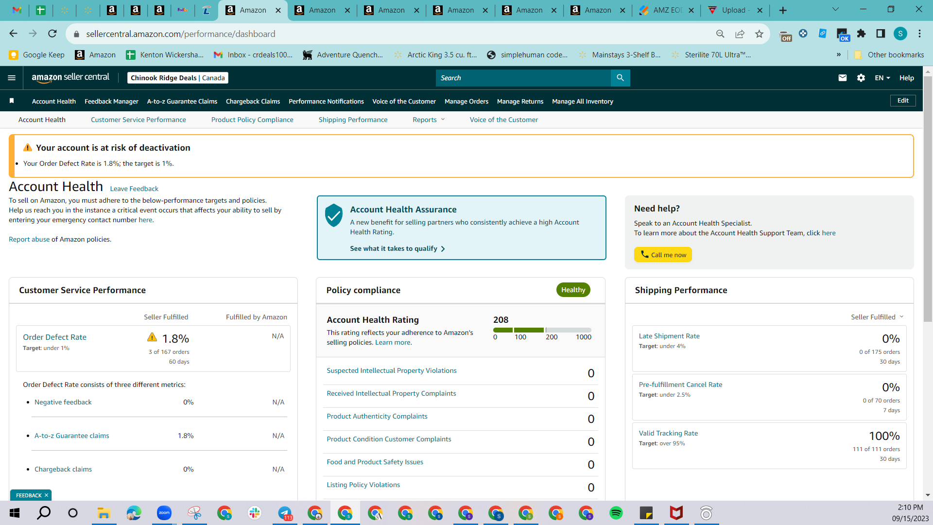Open a new browser tab
The height and width of the screenshot is (525, 933).
(x=783, y=10)
